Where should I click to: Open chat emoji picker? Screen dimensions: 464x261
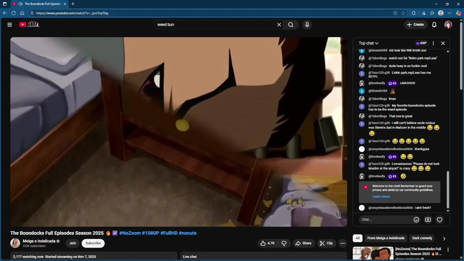pyautogui.click(x=417, y=220)
